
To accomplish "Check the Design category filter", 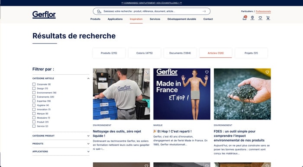I will (34, 88).
